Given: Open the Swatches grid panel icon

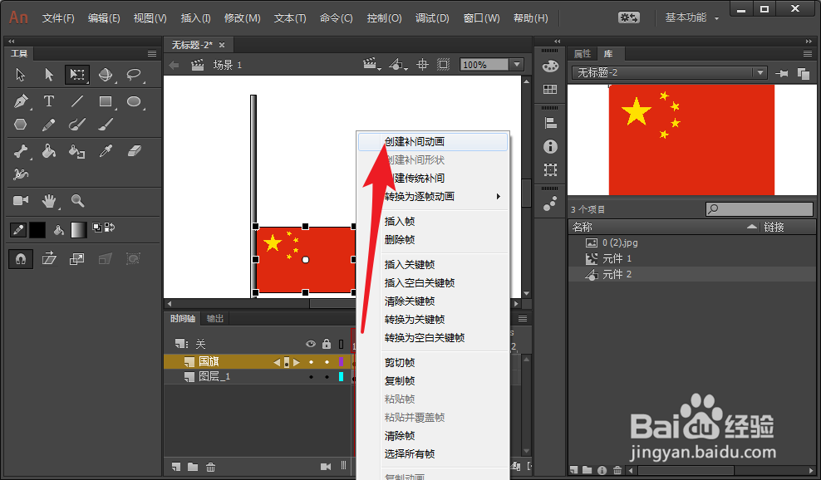Looking at the screenshot, I should 550,89.
